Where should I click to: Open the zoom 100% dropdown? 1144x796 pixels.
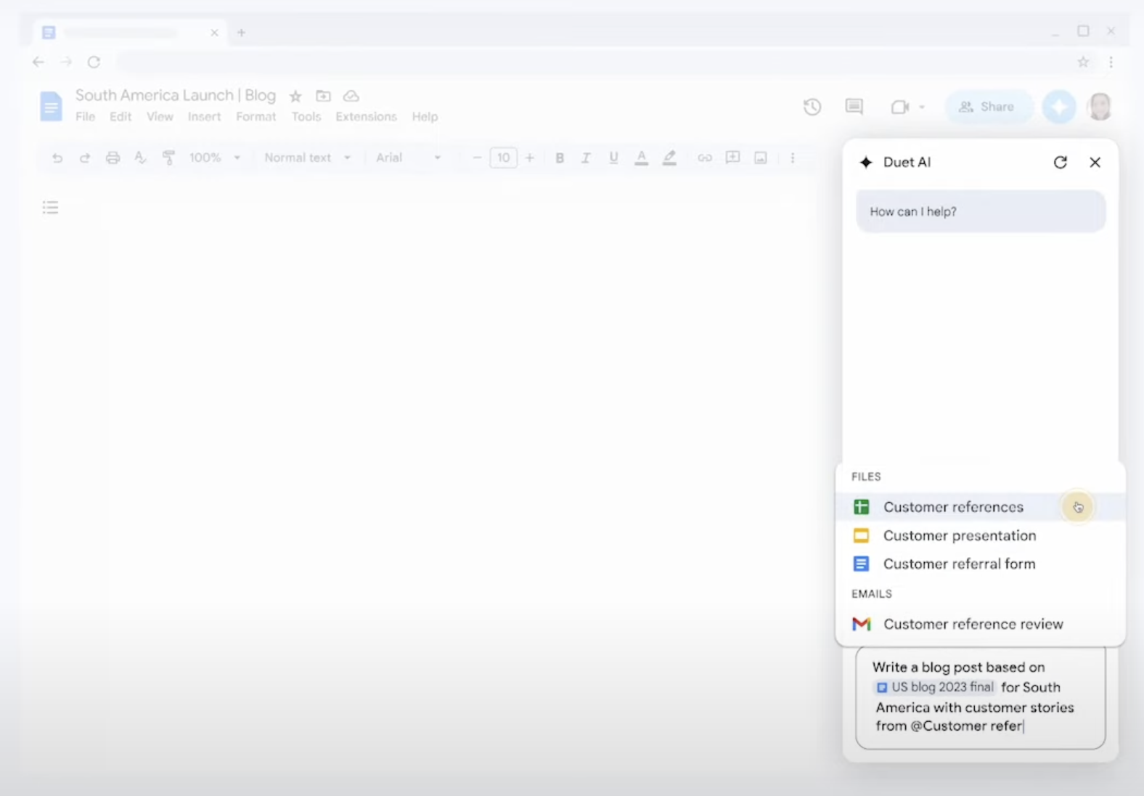point(214,158)
